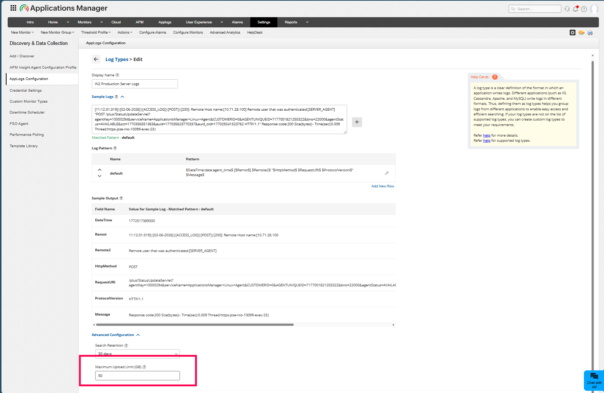
Task: Click the printer icon
Action: (590, 33)
